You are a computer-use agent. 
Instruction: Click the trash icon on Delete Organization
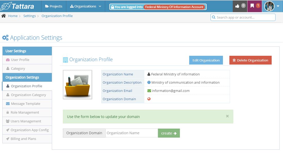(234, 60)
